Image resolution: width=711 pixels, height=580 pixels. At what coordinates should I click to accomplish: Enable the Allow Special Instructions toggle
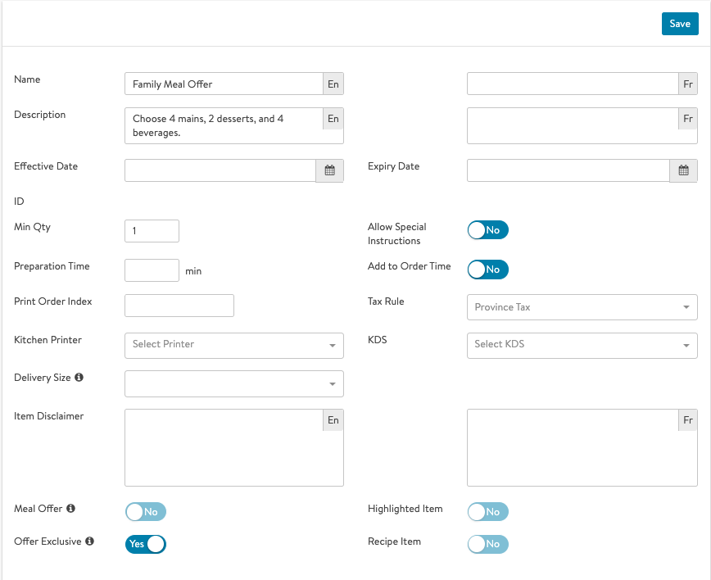coord(487,230)
